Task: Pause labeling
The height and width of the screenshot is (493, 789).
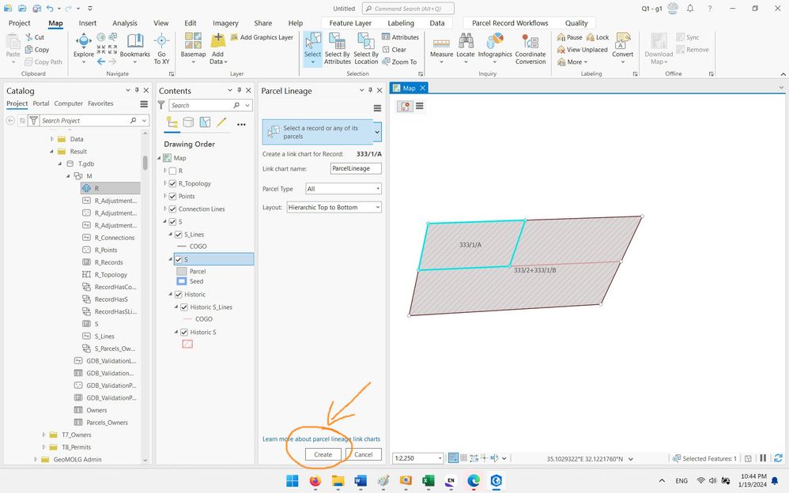Action: tap(569, 37)
